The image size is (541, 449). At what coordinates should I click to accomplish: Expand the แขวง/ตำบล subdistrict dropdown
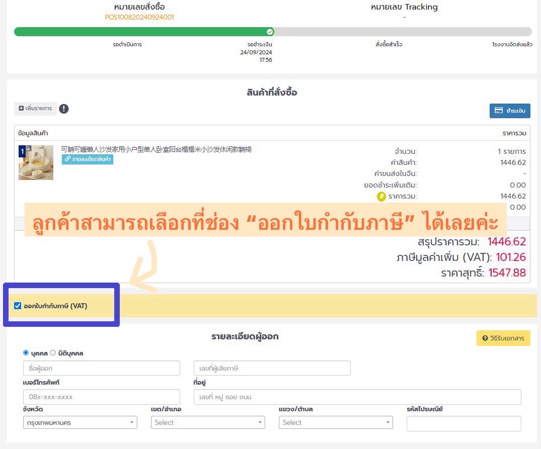(x=336, y=423)
